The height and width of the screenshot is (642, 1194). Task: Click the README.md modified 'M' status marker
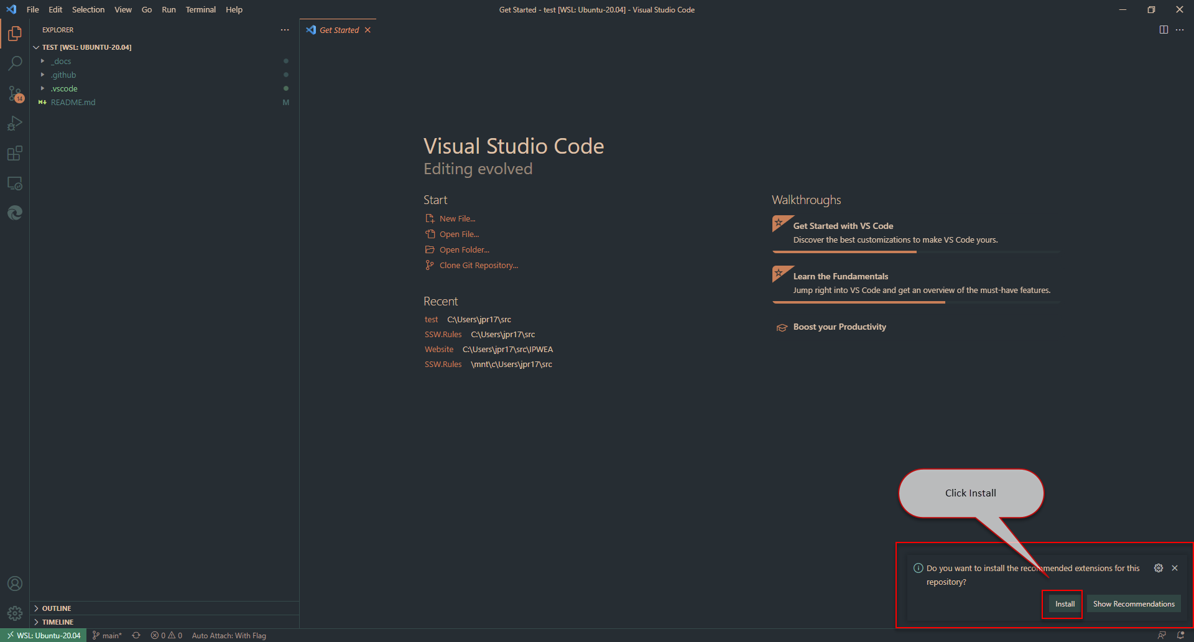286,102
